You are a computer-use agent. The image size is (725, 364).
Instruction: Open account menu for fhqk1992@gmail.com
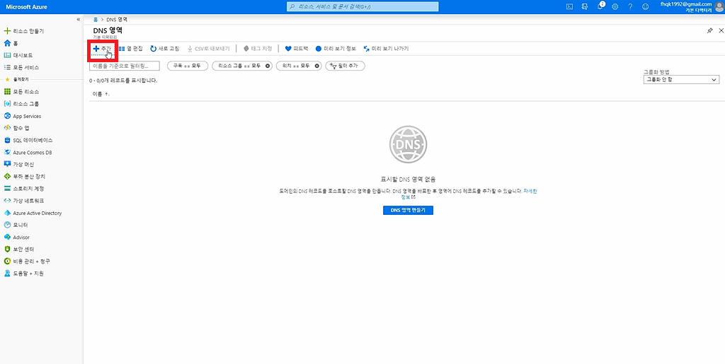coord(692,6)
